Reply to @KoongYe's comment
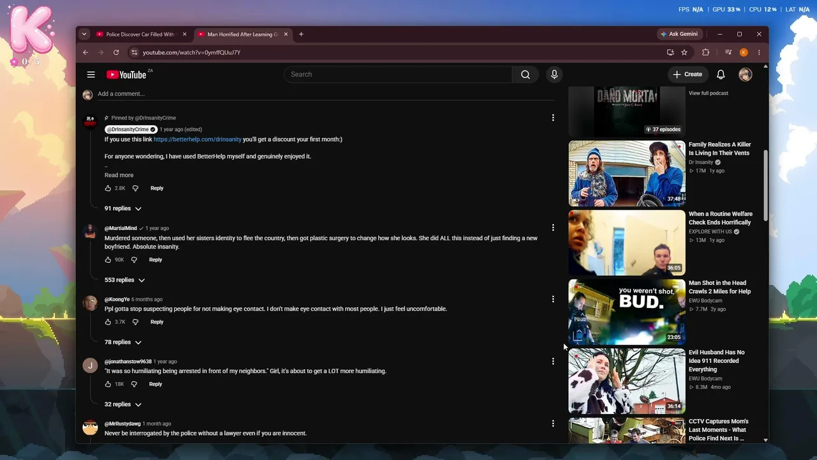 (x=157, y=322)
